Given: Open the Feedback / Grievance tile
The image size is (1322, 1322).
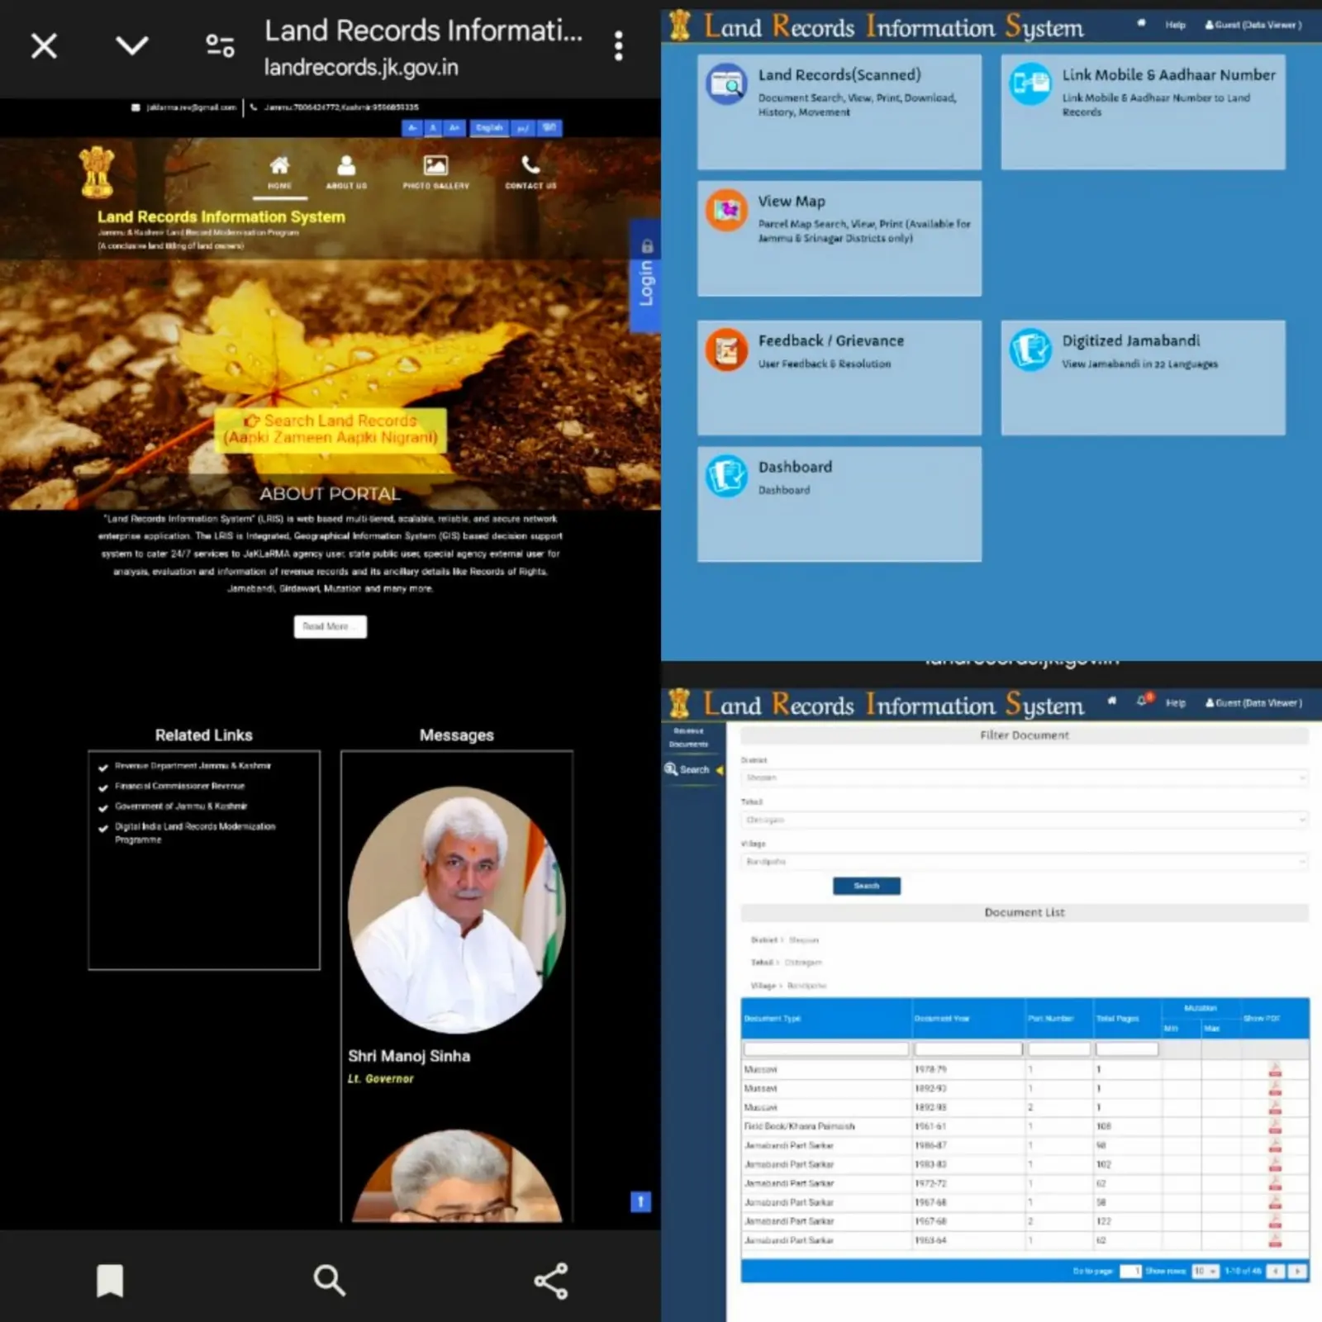Looking at the screenshot, I should pyautogui.click(x=839, y=378).
